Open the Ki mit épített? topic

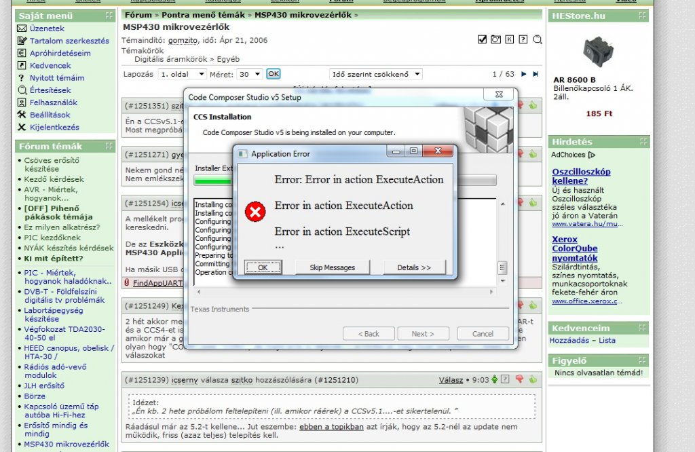coord(53,259)
